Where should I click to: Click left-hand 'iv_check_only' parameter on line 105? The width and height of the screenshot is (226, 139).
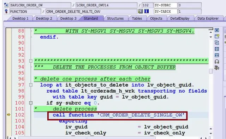click(x=86, y=133)
